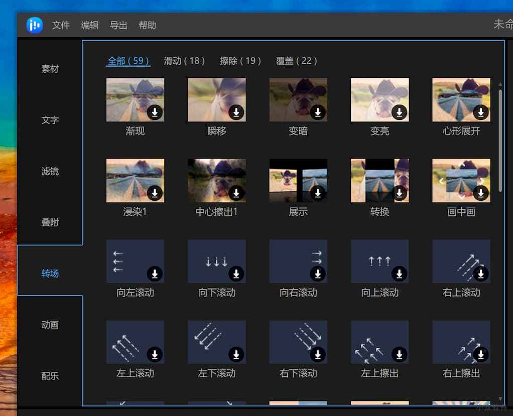This screenshot has height=416, width=513.
Task: Open the 导出 menu
Action: coord(118,25)
